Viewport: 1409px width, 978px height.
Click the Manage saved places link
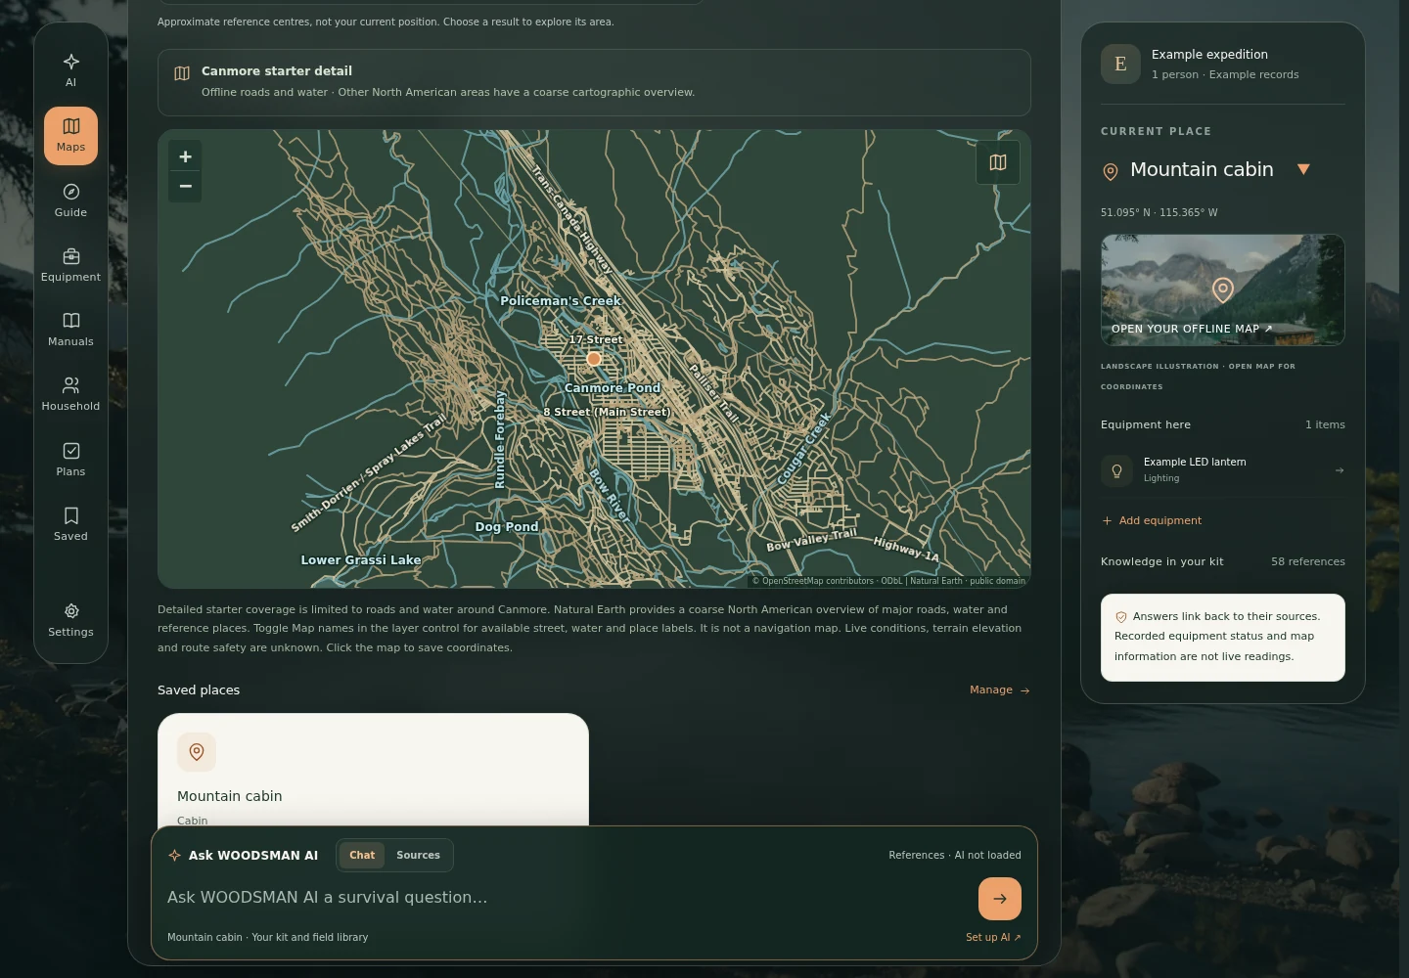[x=1000, y=690]
